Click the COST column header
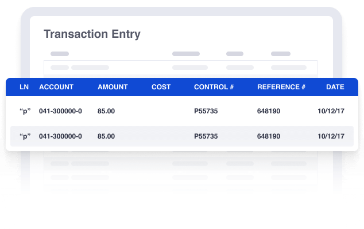 [161, 87]
